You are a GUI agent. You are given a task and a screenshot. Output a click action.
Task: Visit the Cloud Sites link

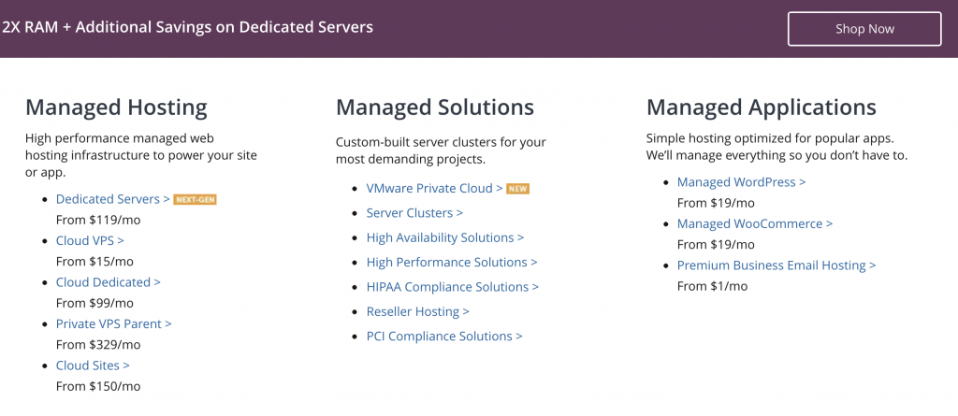(93, 366)
